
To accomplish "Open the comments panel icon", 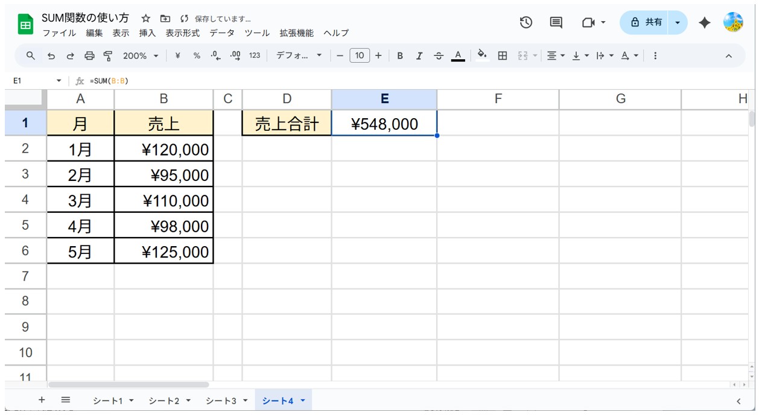I will tap(556, 22).
